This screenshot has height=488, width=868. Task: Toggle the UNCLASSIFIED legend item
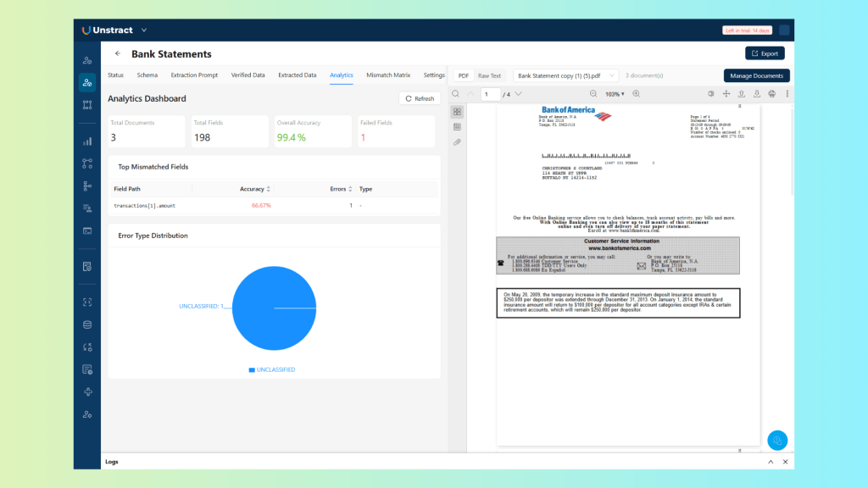click(x=272, y=369)
